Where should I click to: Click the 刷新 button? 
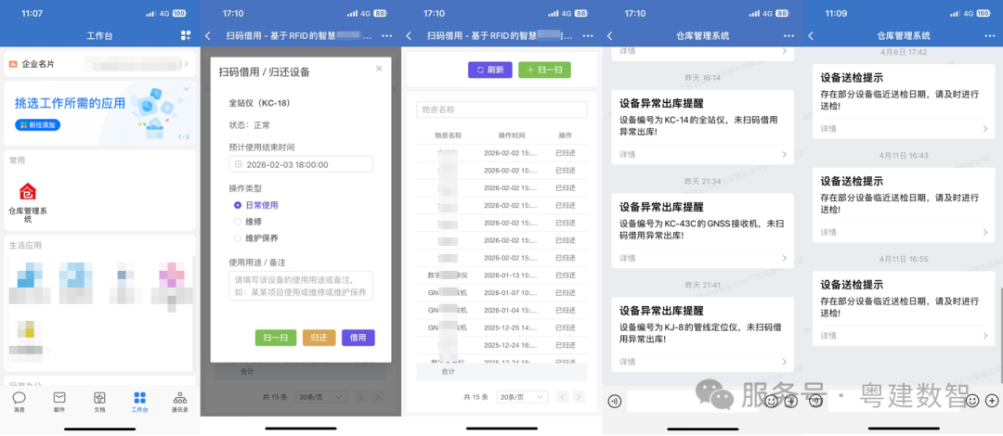pos(490,70)
